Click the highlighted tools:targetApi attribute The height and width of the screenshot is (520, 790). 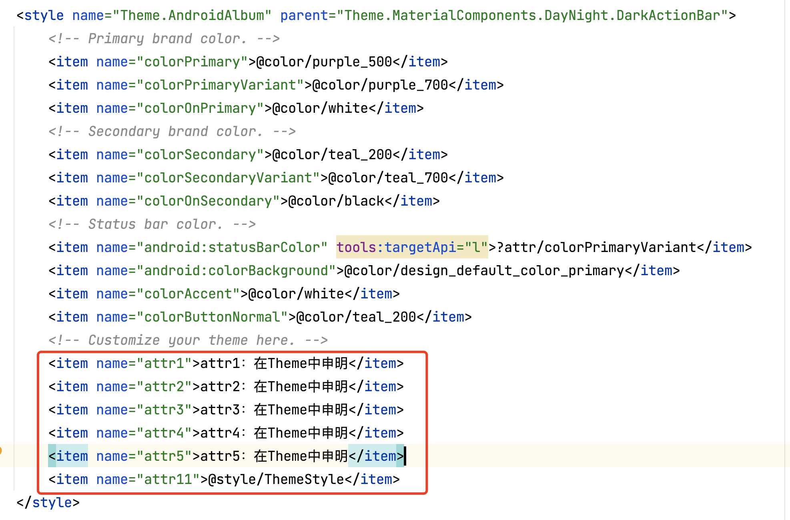tap(412, 248)
